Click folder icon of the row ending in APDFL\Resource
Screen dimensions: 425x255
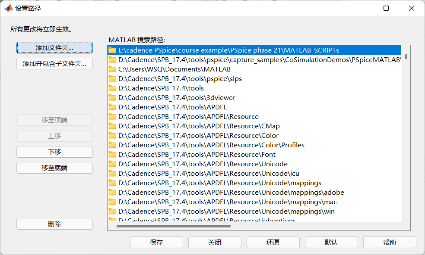click(x=112, y=117)
